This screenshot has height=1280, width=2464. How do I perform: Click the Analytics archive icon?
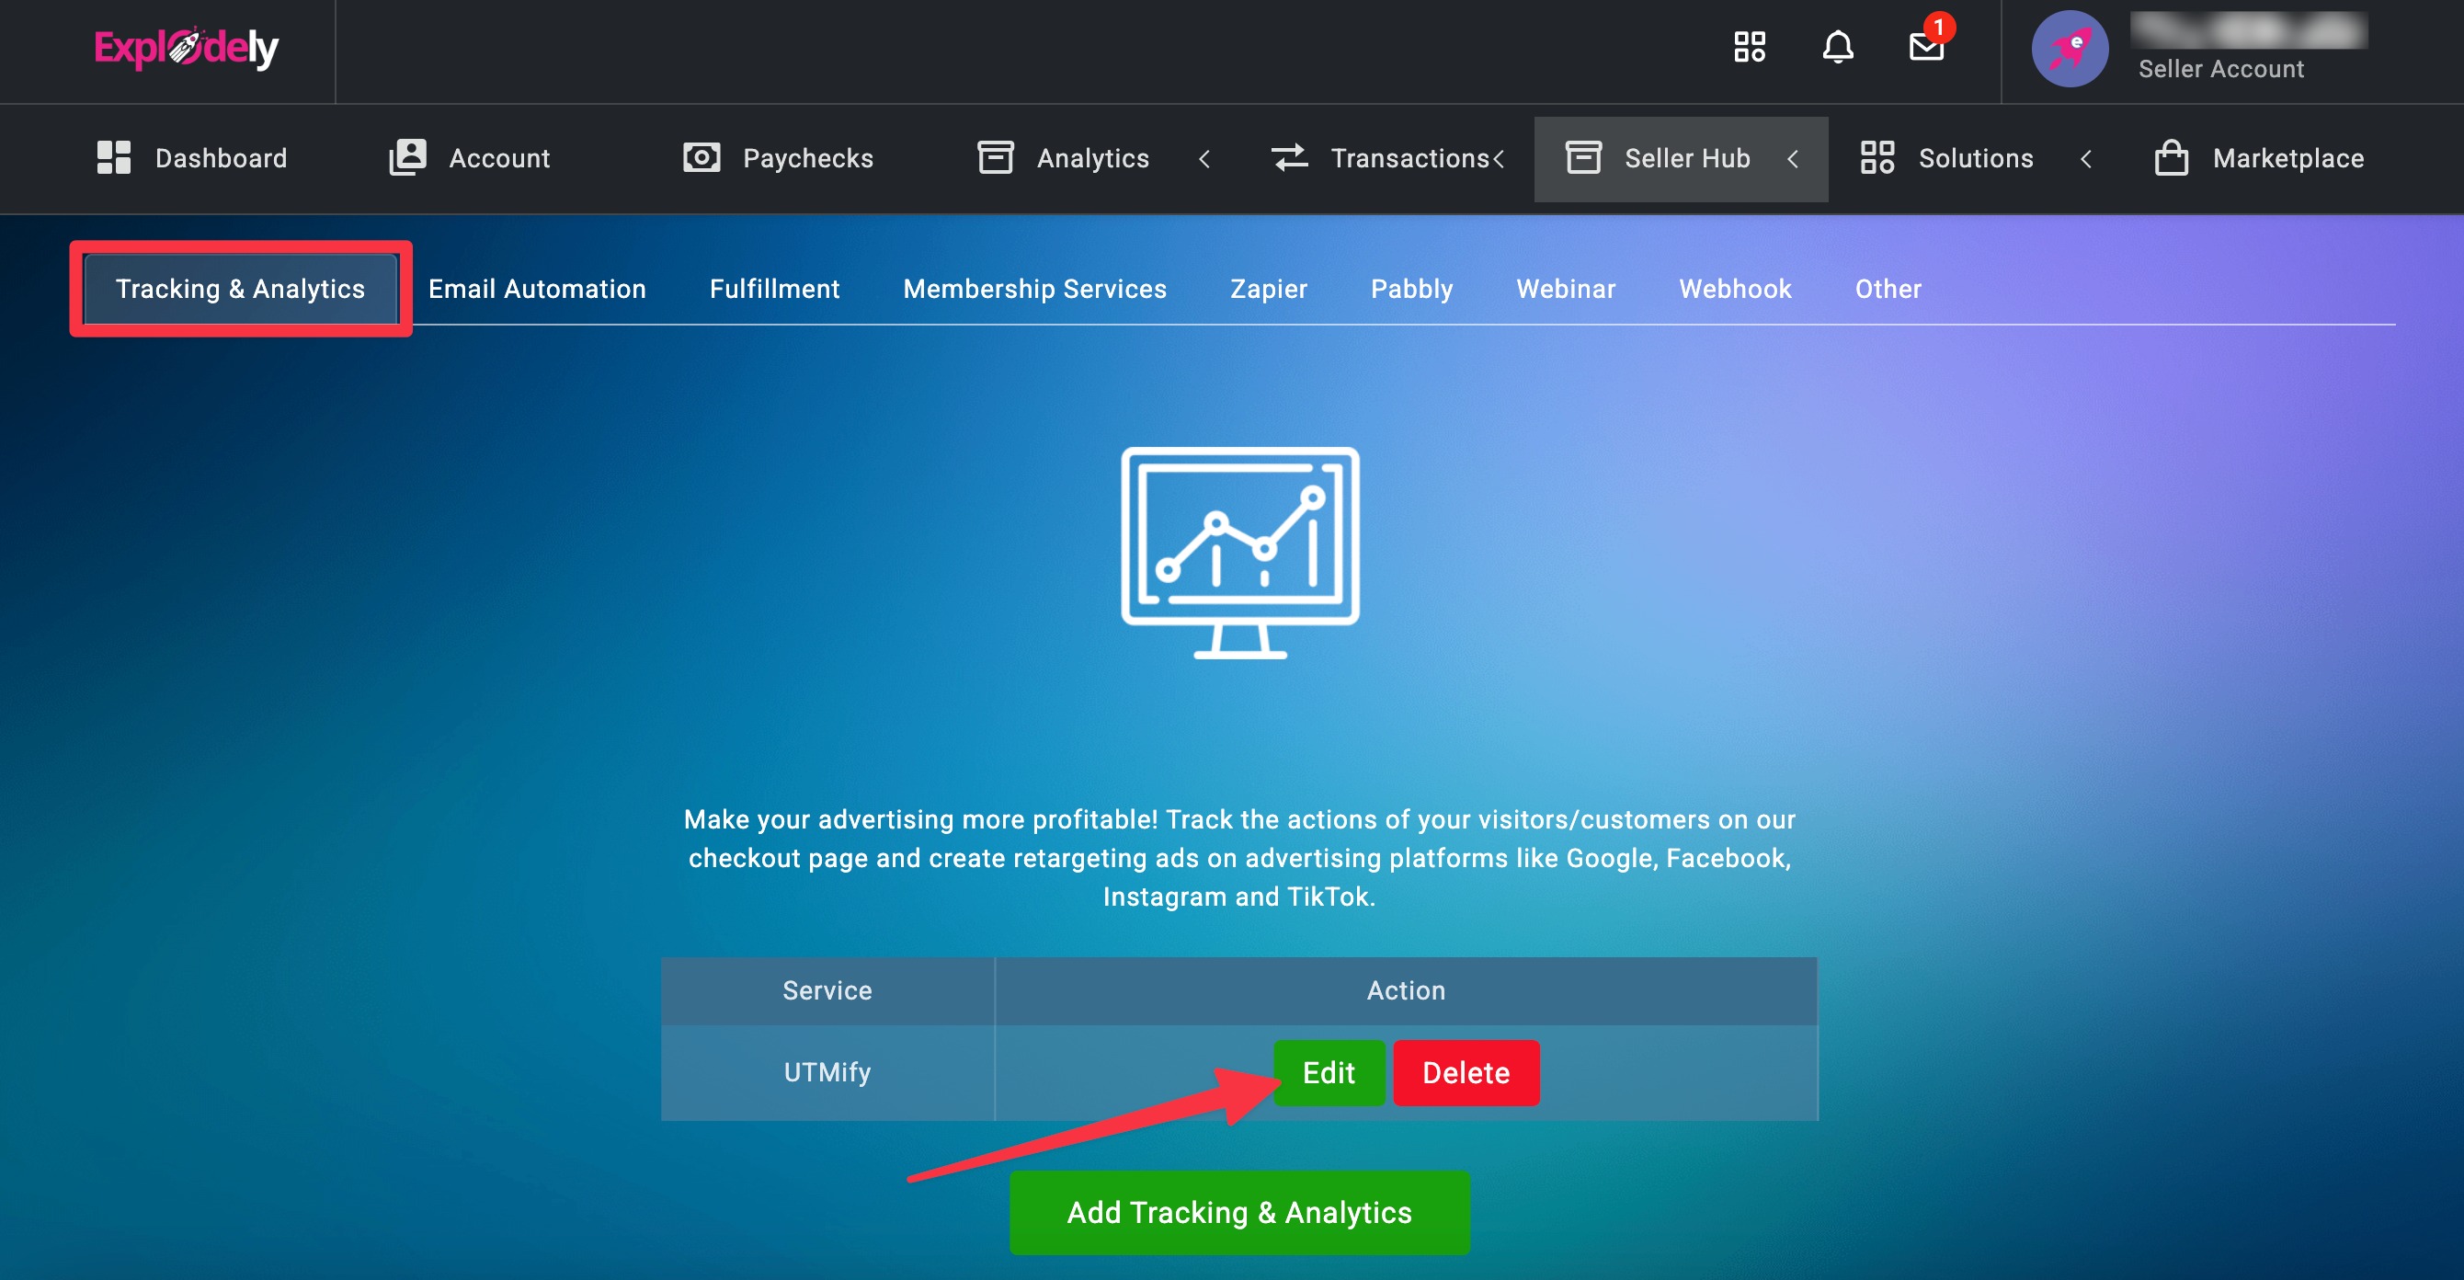(x=995, y=158)
